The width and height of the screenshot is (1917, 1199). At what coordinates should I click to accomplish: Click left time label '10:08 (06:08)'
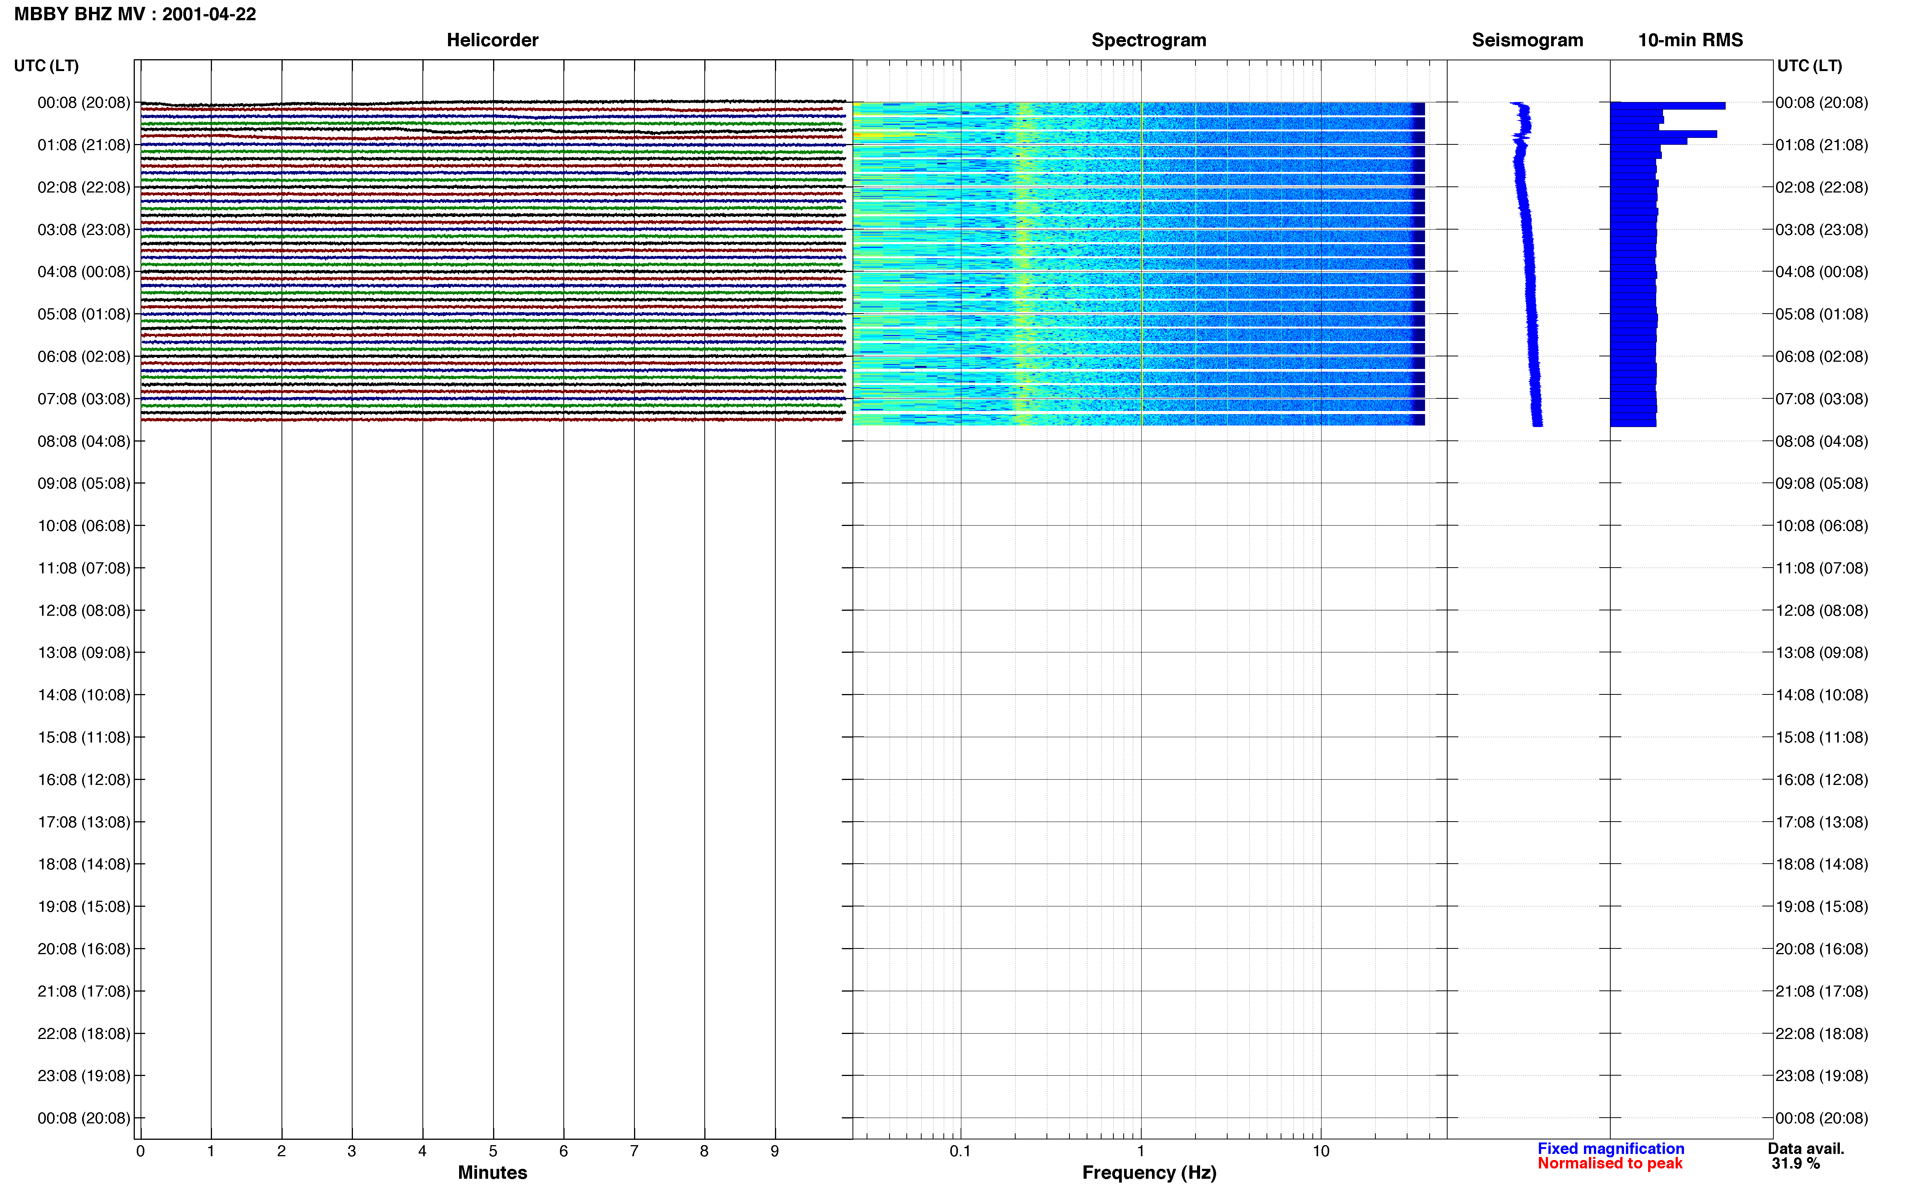tap(83, 526)
